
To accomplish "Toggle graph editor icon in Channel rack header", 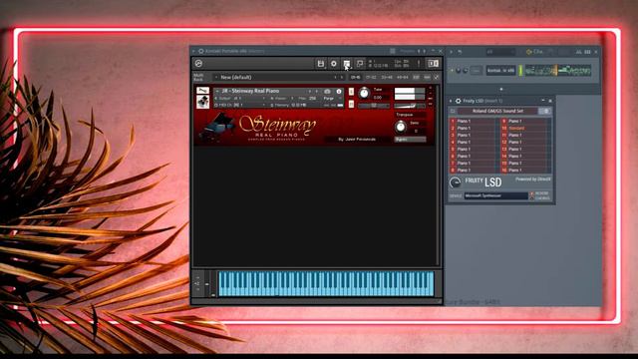I will [578, 52].
